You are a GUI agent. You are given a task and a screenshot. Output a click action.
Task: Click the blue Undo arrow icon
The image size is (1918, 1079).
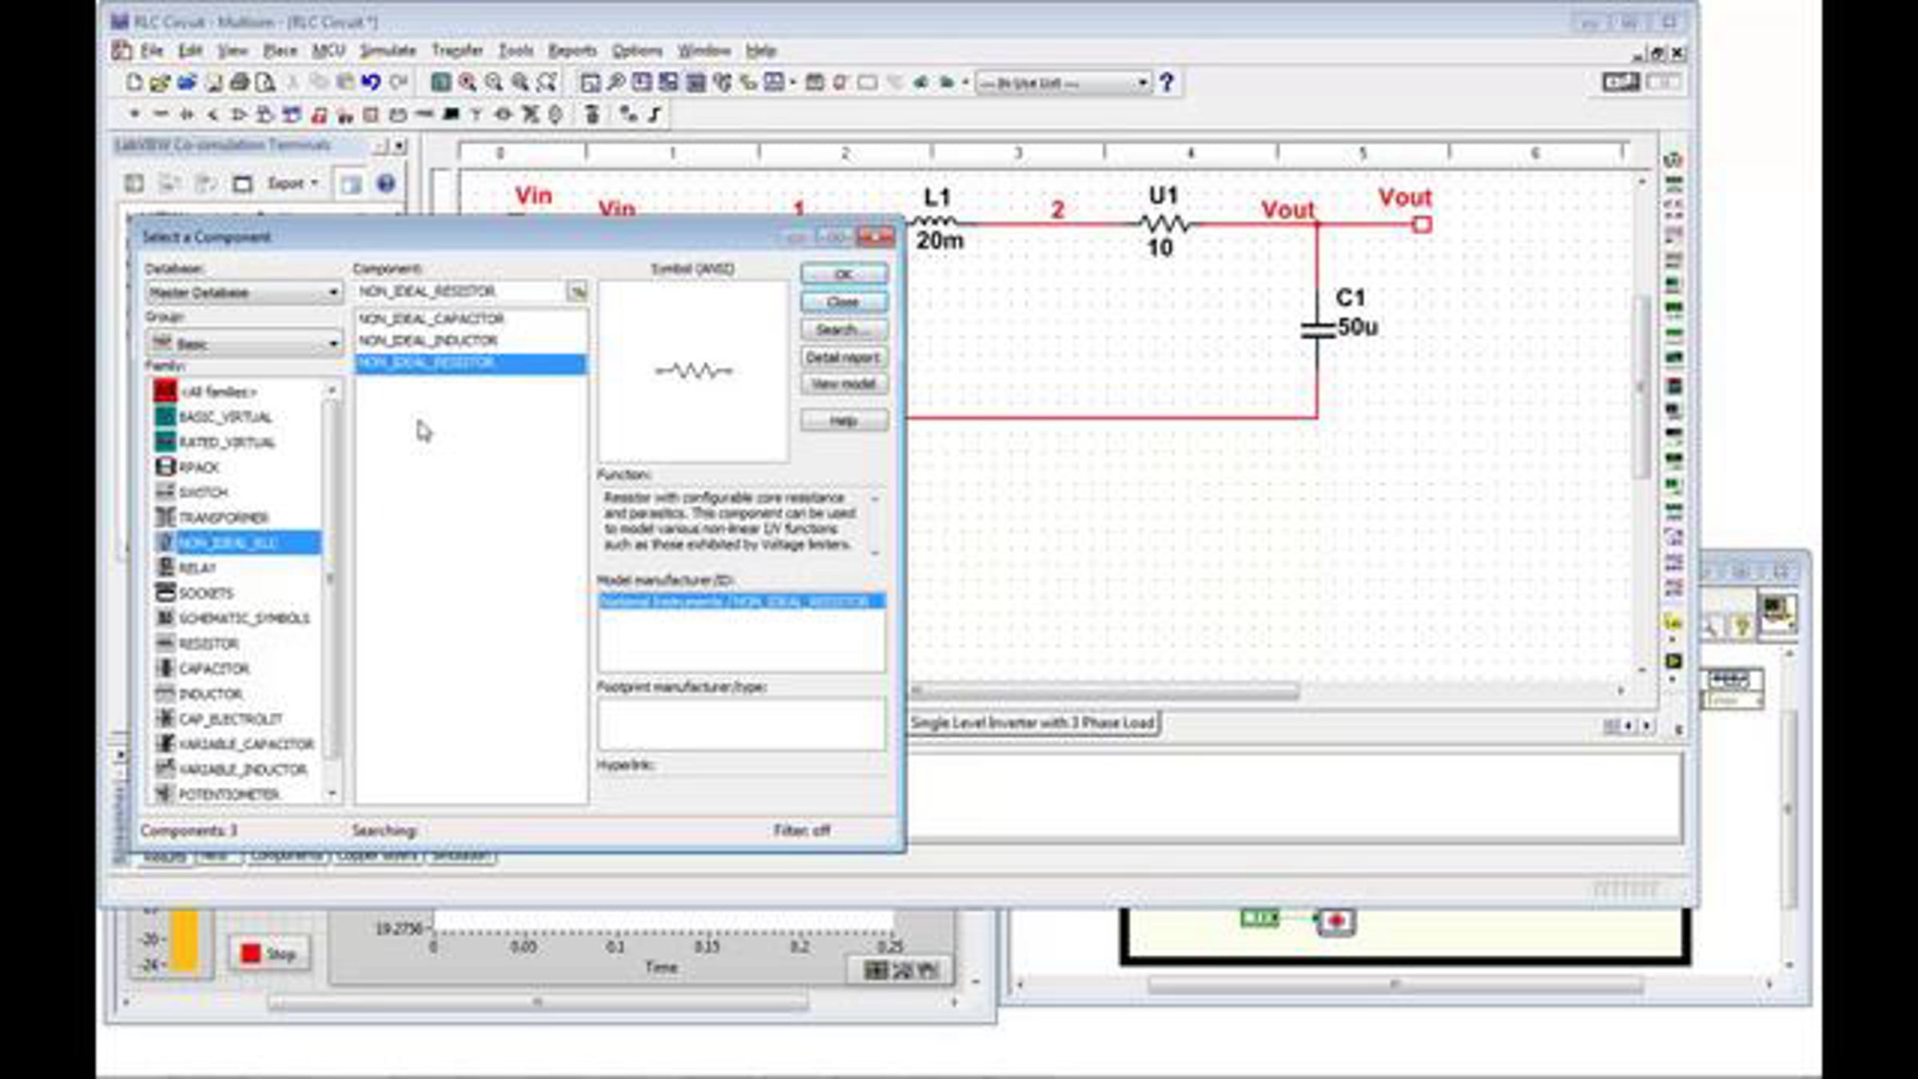371,82
